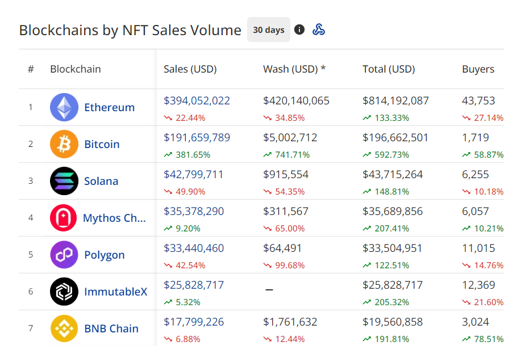This screenshot has height=346, width=521.
Task: Click the Solana logo icon
Action: click(64, 181)
